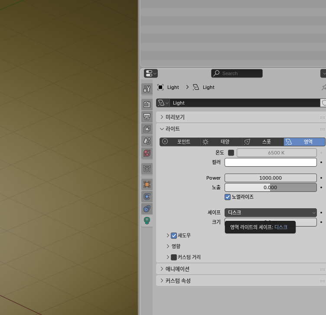This screenshot has width=326, height=315.
Task: Open the Physics properties tab
Action: pos(147,197)
